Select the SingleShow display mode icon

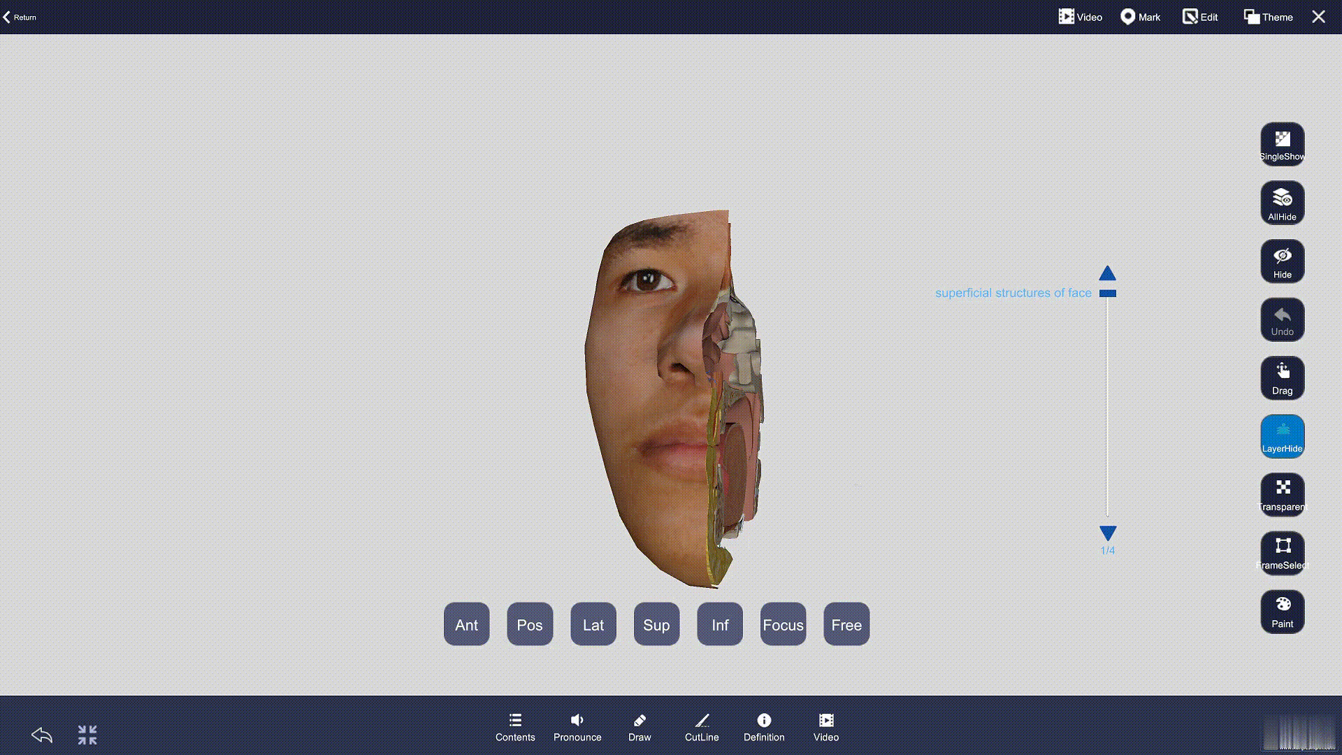point(1282,143)
